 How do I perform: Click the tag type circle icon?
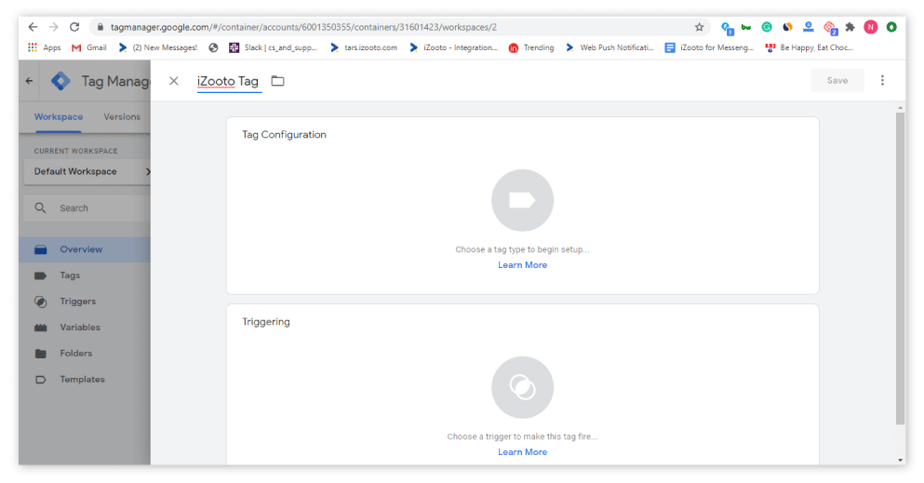pyautogui.click(x=522, y=200)
